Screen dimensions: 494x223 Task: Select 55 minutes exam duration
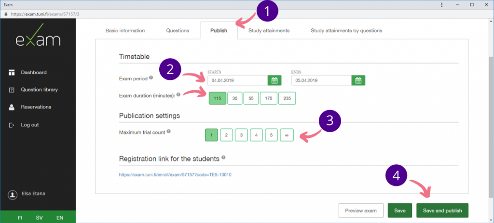click(251, 98)
